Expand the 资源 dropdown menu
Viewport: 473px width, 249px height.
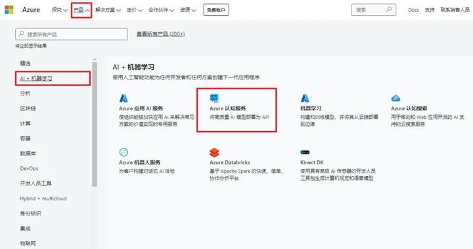[x=187, y=10]
